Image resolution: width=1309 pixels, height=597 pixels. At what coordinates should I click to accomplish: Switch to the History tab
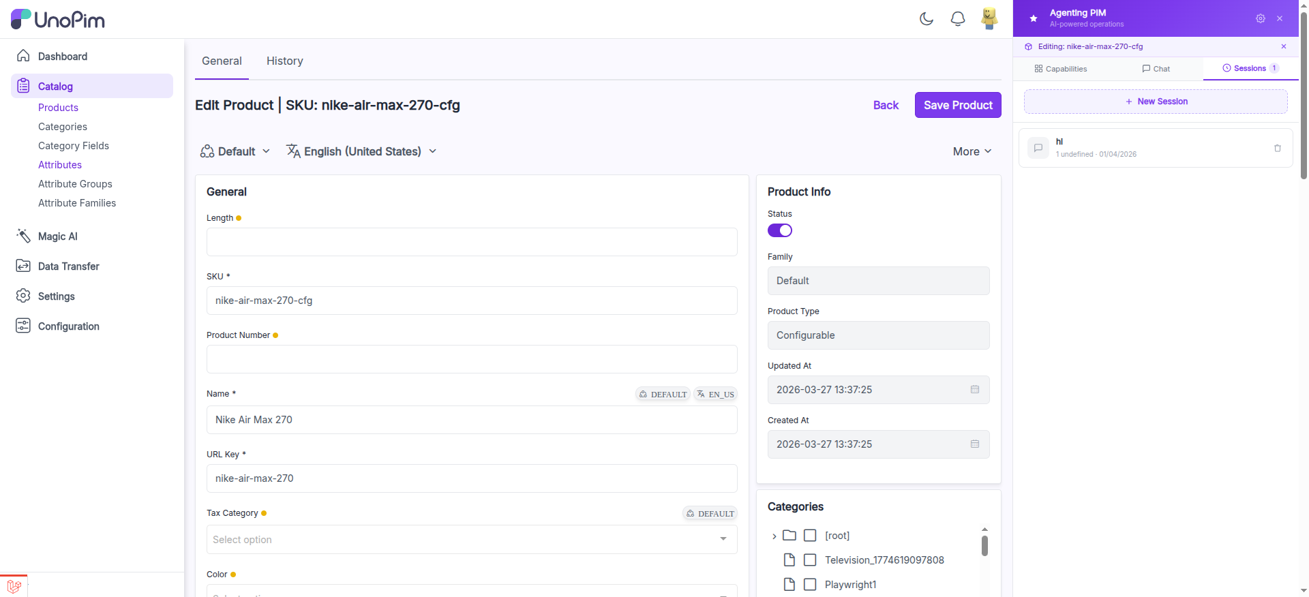click(285, 61)
